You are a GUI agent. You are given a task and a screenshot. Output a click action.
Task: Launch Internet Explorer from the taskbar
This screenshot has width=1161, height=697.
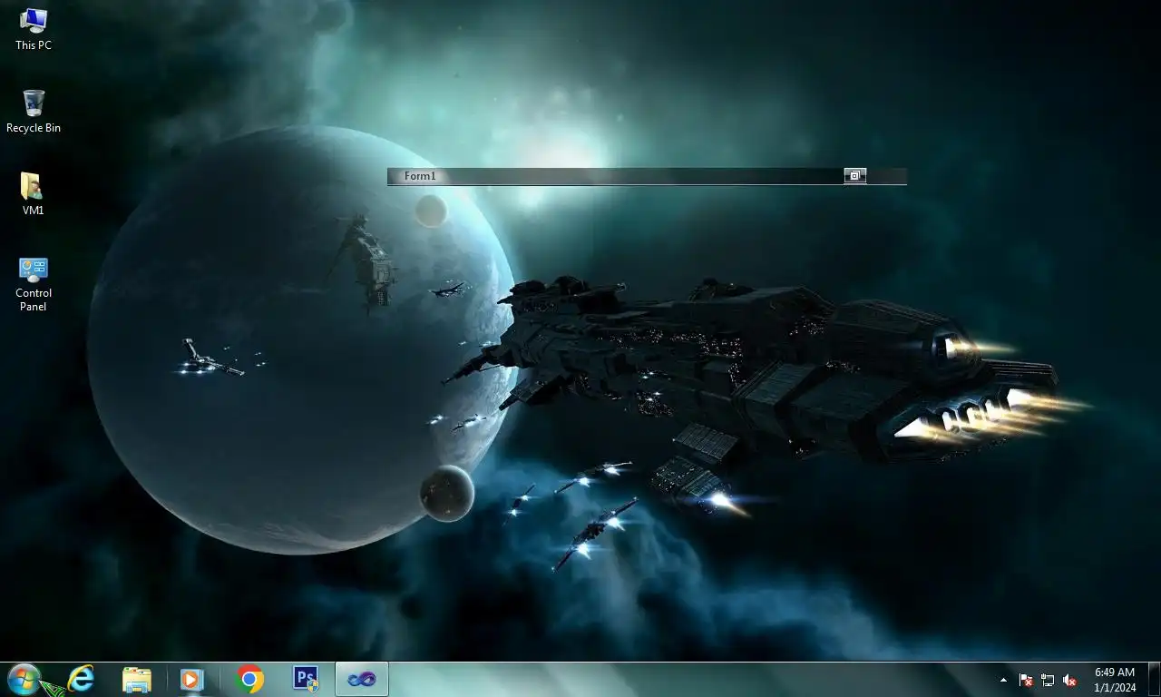coord(81,679)
